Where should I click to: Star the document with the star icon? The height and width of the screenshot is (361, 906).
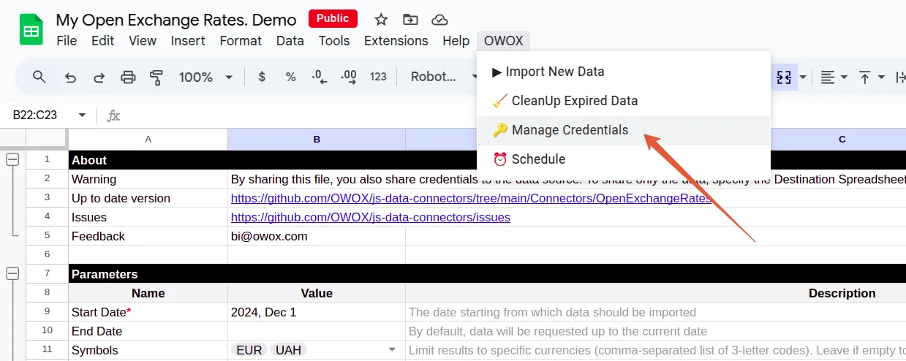(381, 20)
